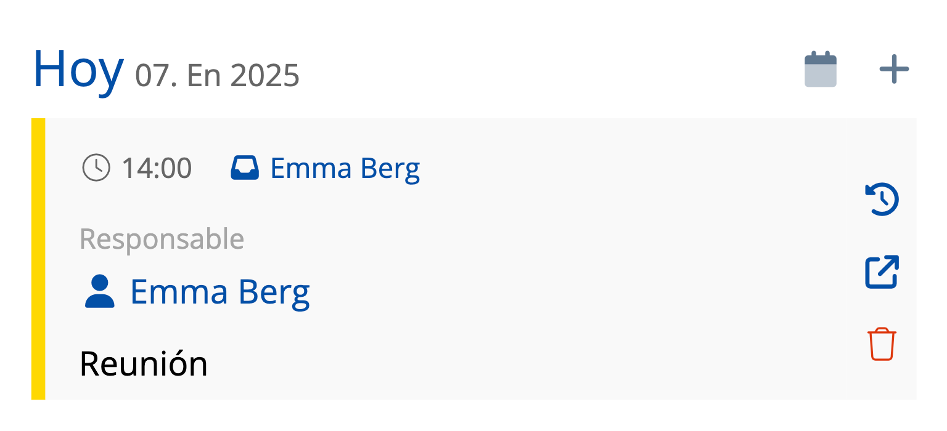Open Emma Berg link under Responsable
Viewport: 947px width, 431px height.
(x=220, y=292)
